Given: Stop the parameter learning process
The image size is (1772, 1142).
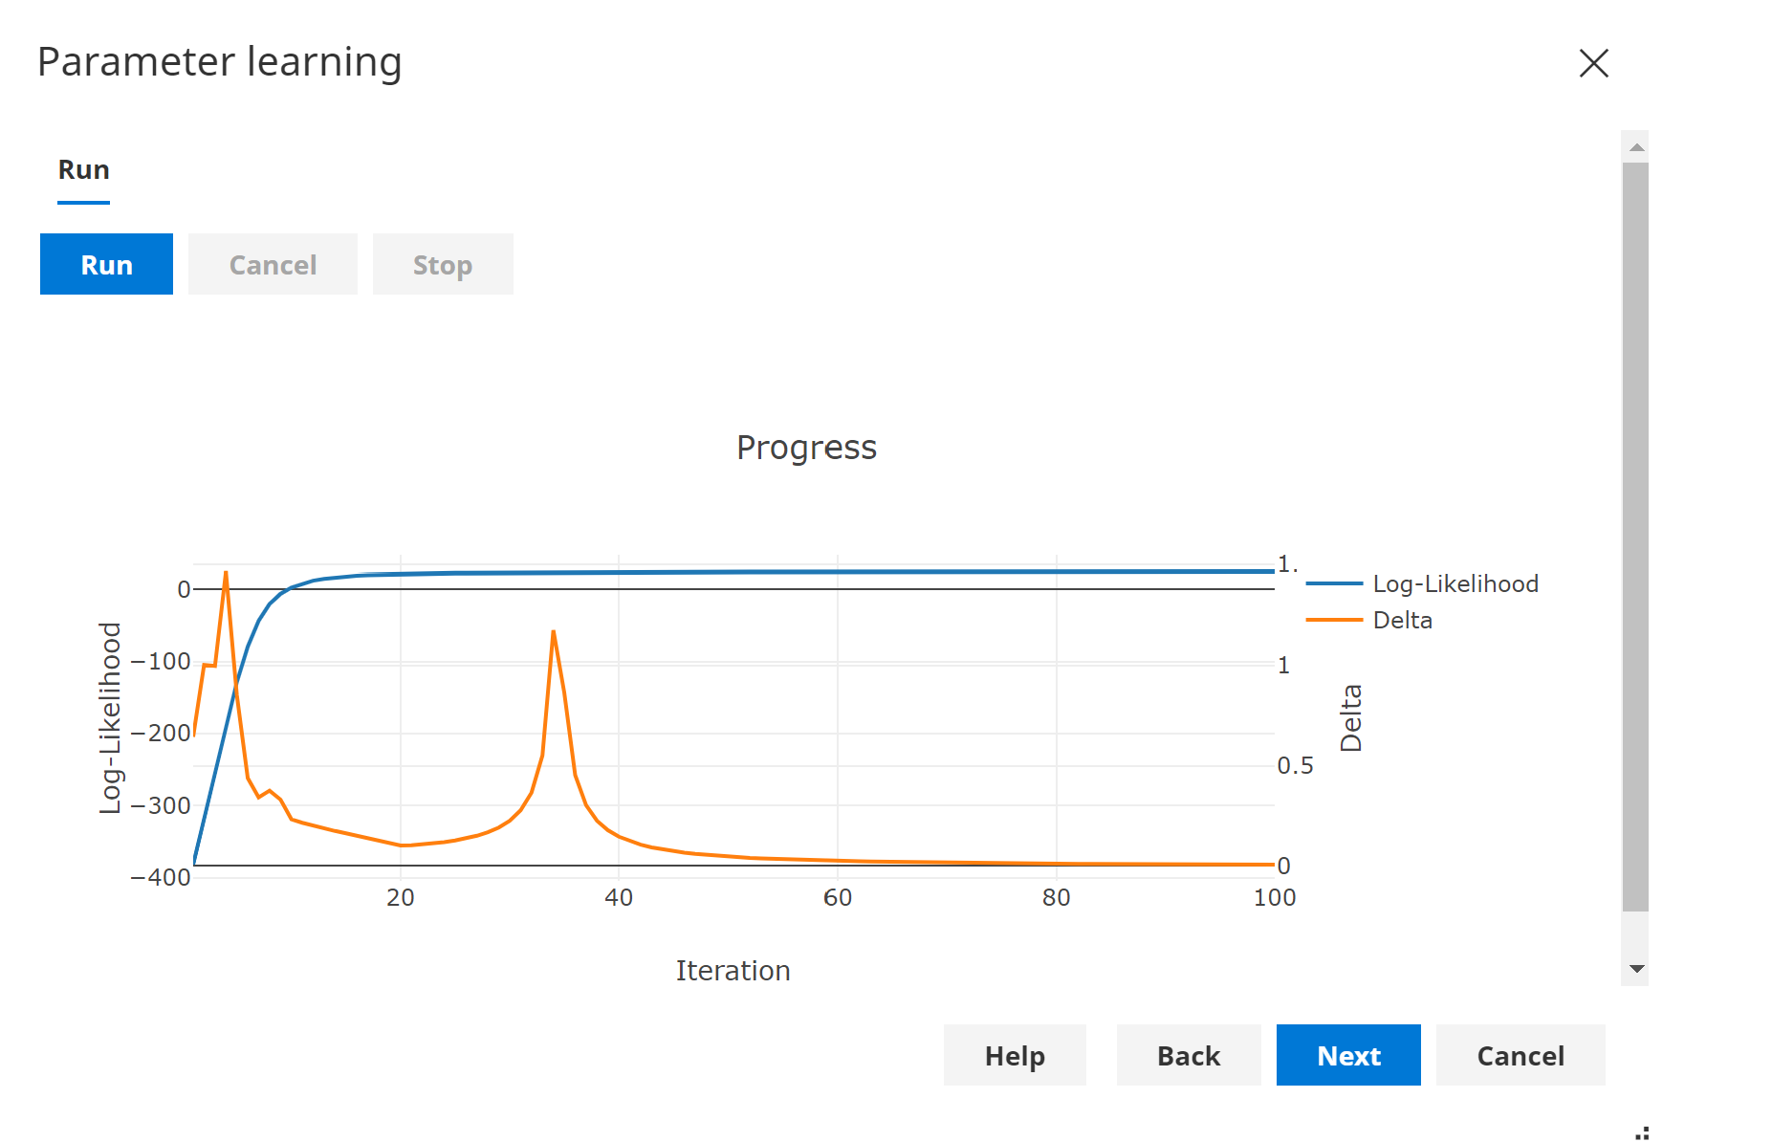Looking at the screenshot, I should coord(443,264).
